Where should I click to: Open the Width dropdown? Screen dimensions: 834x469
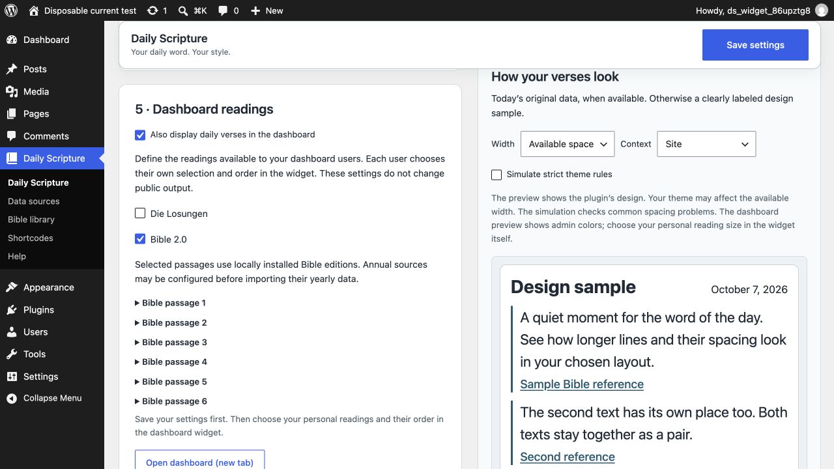point(568,144)
